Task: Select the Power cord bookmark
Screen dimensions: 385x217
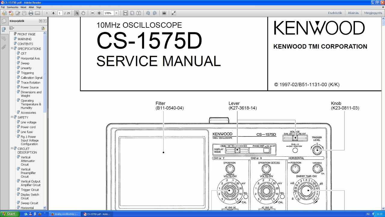Action: (28, 127)
